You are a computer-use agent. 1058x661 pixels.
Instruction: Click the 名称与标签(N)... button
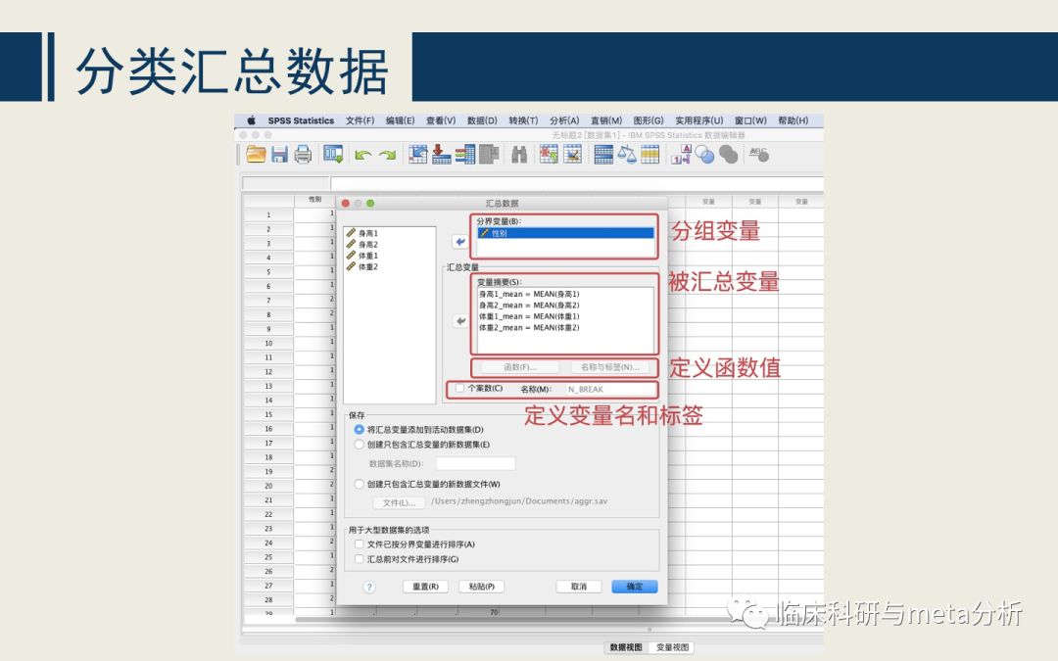point(609,367)
